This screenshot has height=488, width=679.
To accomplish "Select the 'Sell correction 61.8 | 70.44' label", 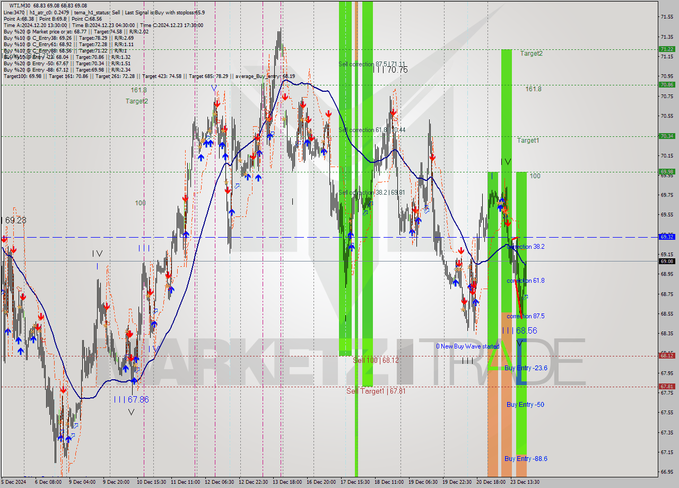I will (372, 130).
